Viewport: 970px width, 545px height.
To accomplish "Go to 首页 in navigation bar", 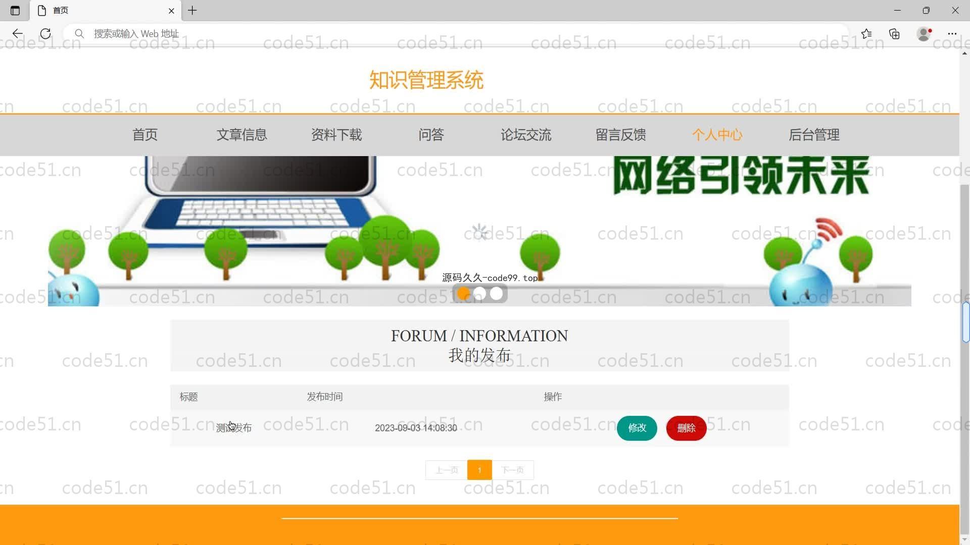I will 145,135.
